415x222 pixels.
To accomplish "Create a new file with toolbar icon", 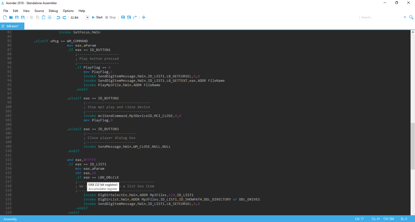I will (x=5, y=17).
